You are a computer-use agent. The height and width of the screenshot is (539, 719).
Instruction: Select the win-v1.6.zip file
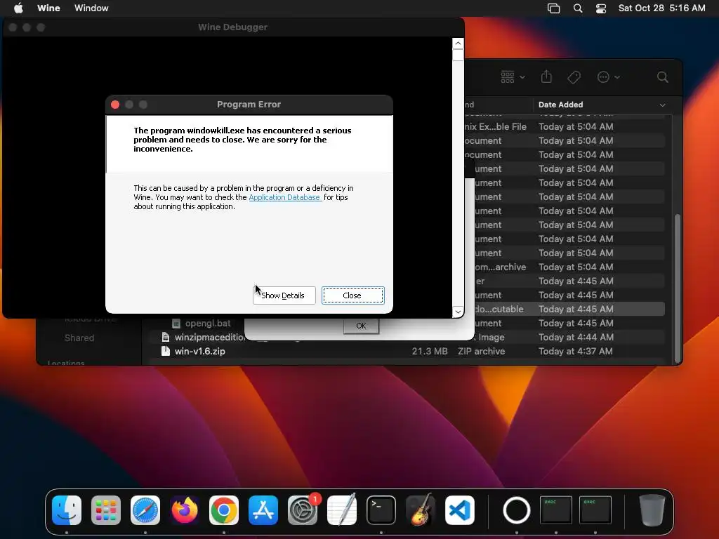coord(200,351)
